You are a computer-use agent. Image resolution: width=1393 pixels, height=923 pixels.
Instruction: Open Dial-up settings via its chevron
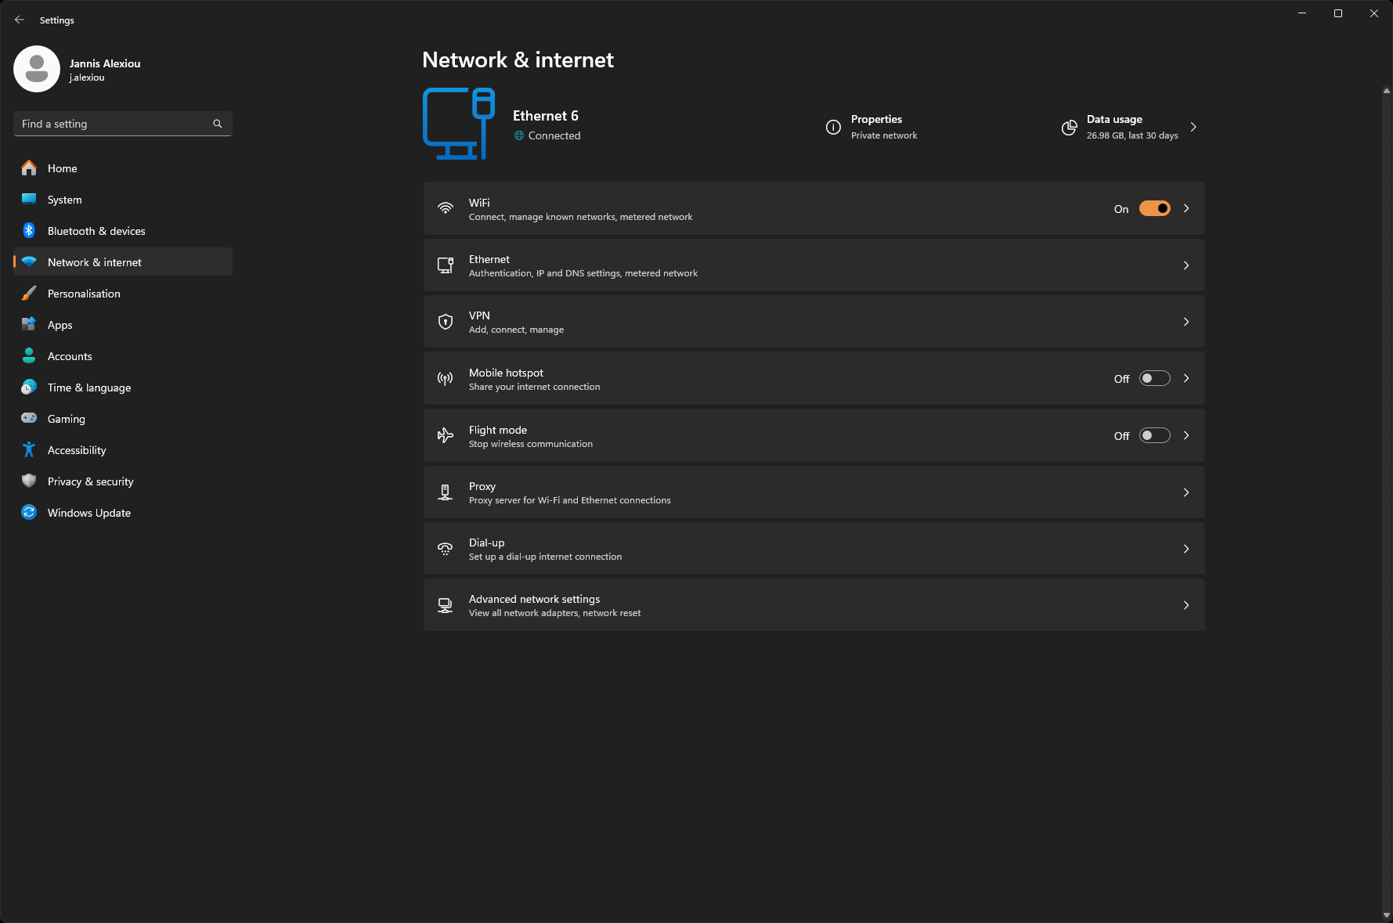pyautogui.click(x=1186, y=549)
